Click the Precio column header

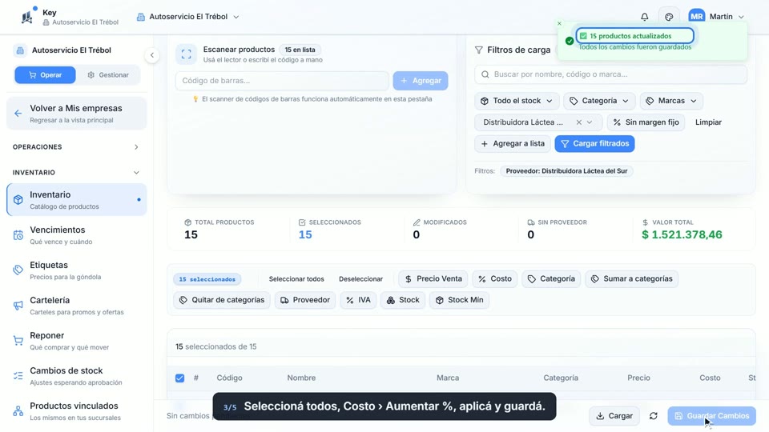pyautogui.click(x=638, y=378)
